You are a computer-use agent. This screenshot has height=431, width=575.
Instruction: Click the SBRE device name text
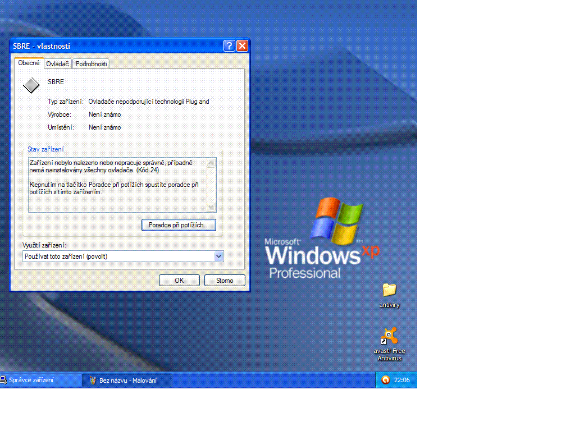click(56, 82)
